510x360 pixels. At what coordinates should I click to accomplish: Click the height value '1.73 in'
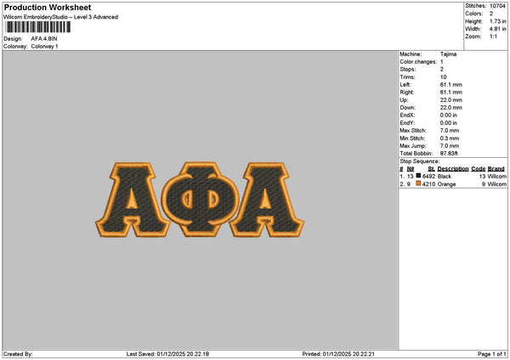pos(497,21)
